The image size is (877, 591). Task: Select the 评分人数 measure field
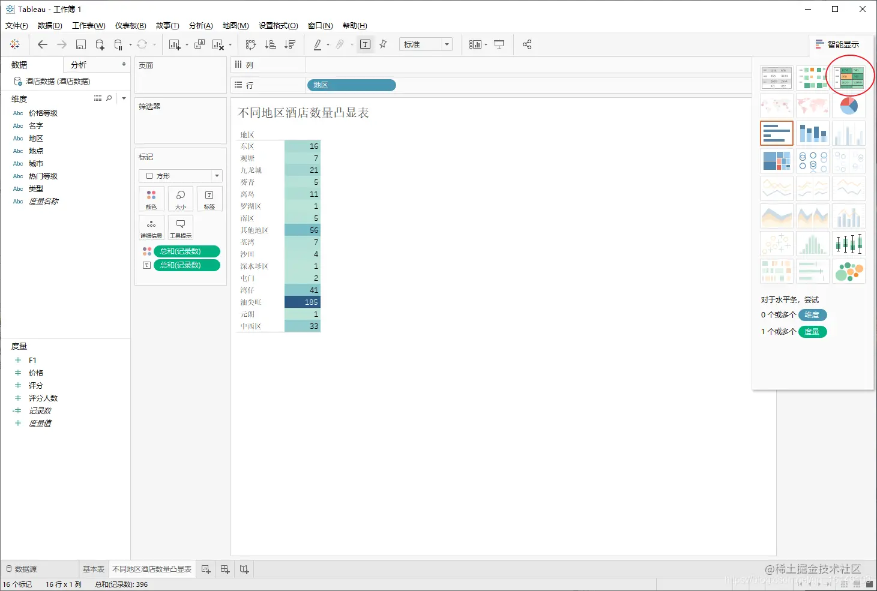(43, 398)
